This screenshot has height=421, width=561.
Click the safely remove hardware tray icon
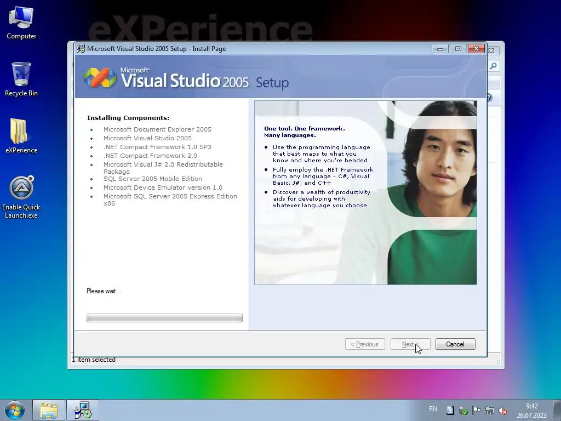[x=463, y=411]
